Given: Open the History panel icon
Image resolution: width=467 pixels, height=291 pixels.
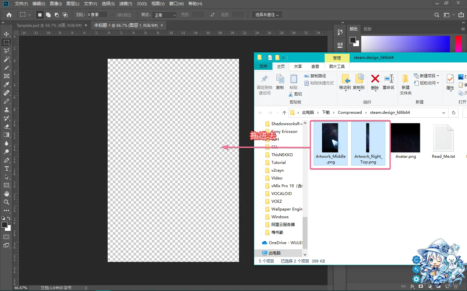Looking at the screenshot, I should 340,32.
